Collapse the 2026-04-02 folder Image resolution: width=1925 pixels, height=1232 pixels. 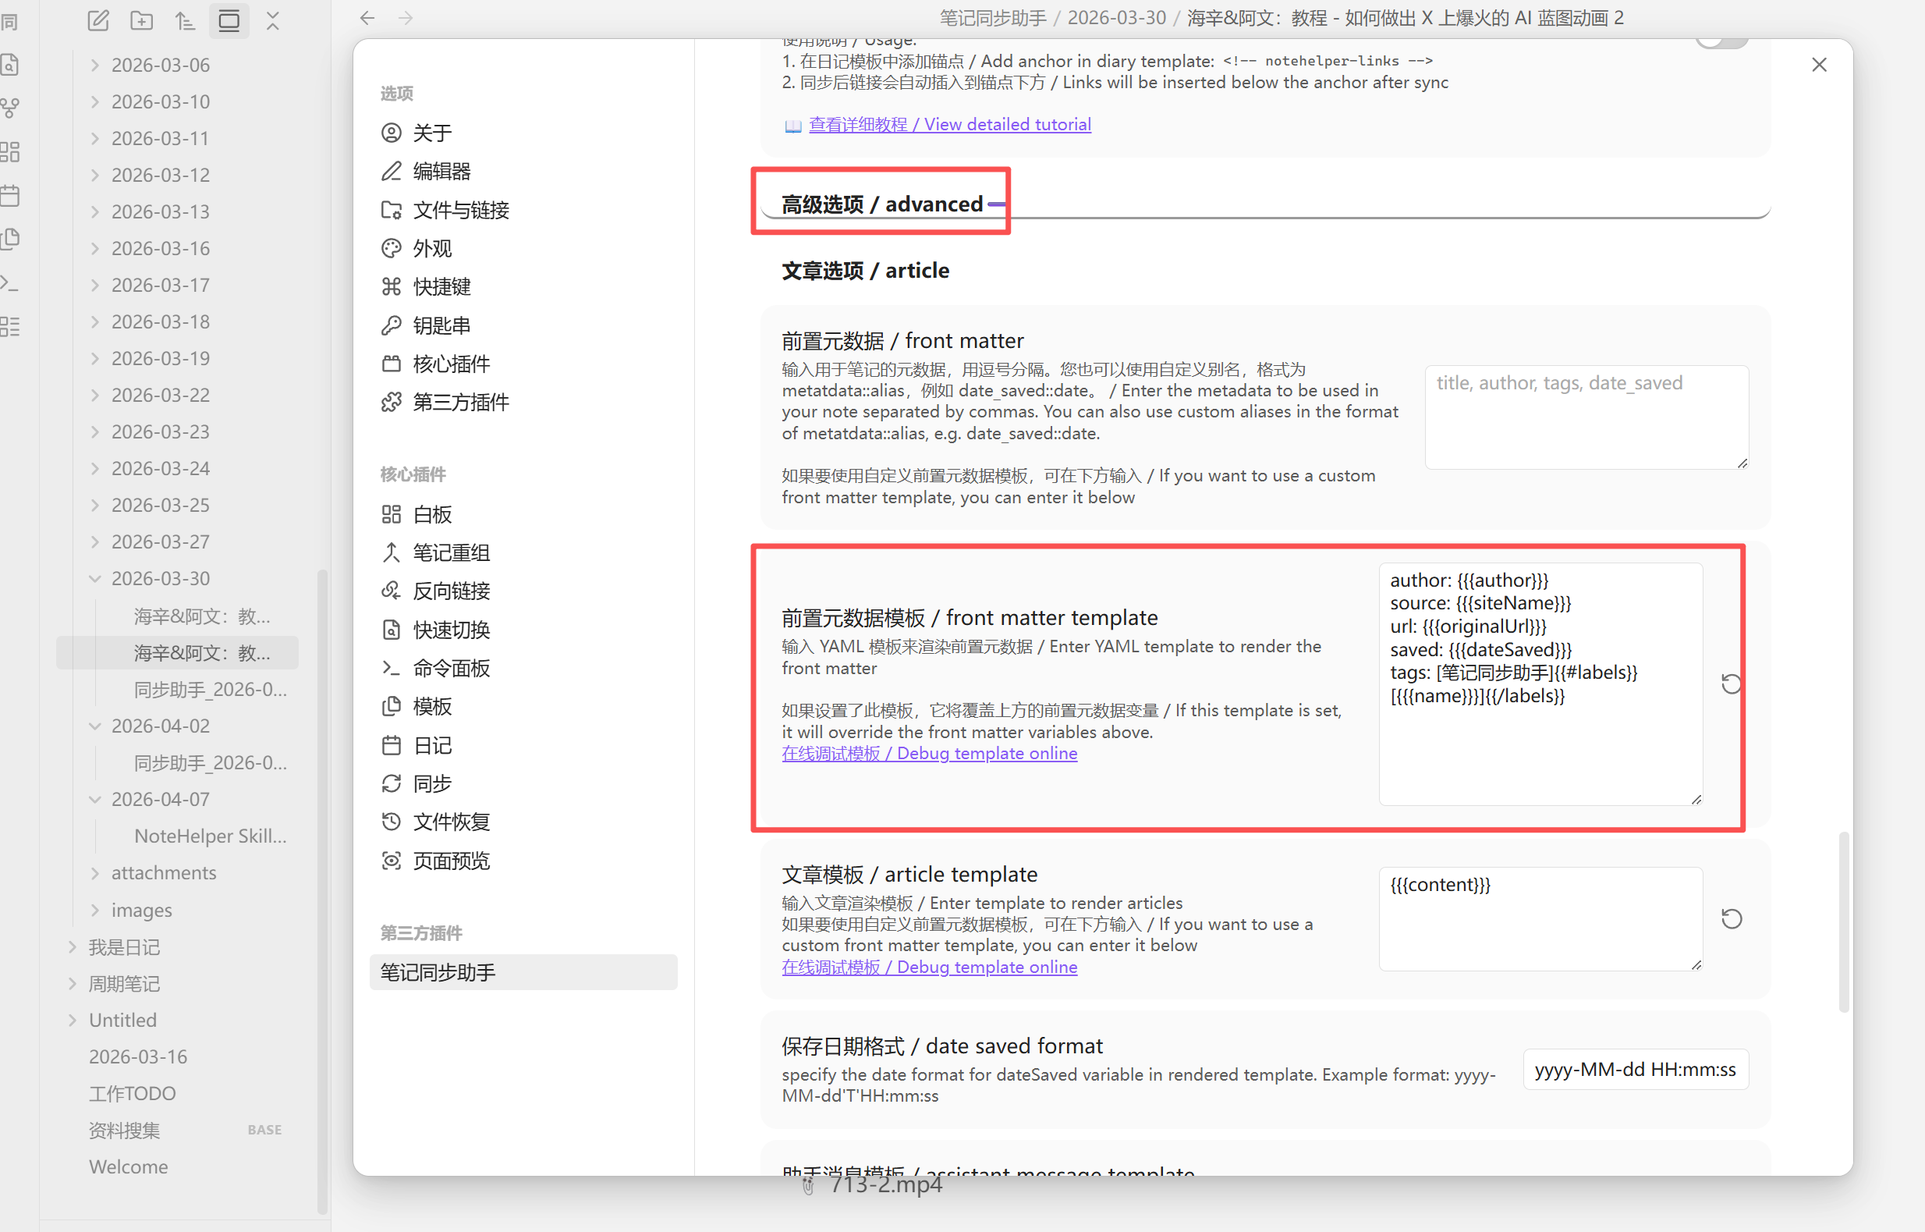coord(95,726)
